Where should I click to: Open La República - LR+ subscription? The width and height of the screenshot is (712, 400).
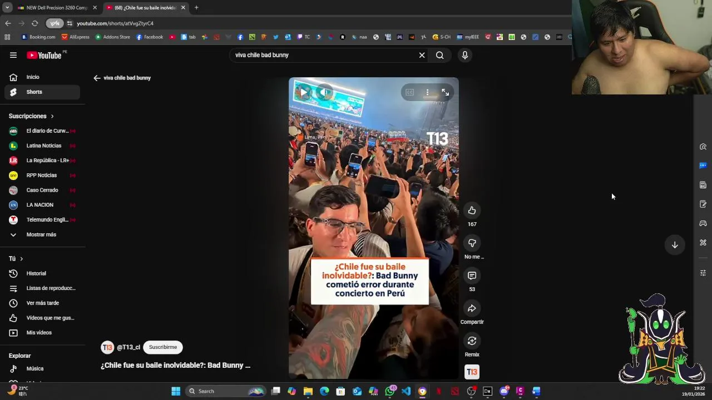42,161
